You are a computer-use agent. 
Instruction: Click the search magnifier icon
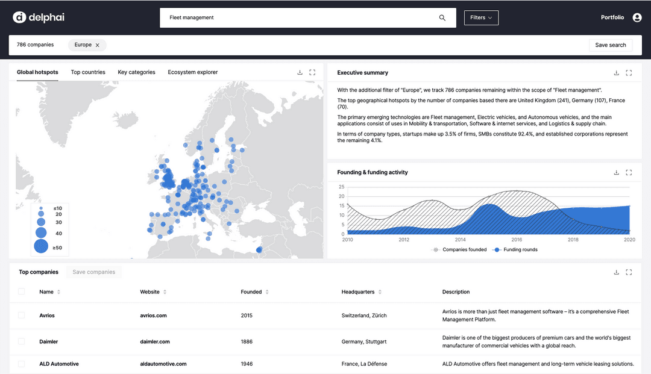pos(442,18)
